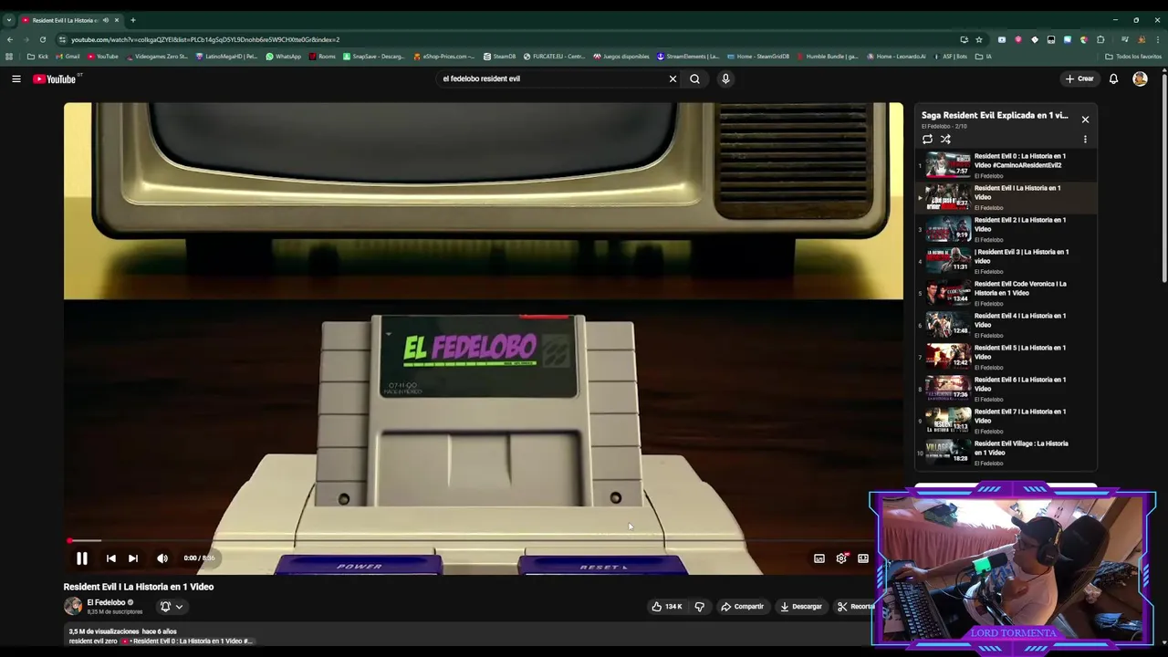Click the Saga Resident Evil playlist title
The image size is (1168, 657).
coord(994,116)
